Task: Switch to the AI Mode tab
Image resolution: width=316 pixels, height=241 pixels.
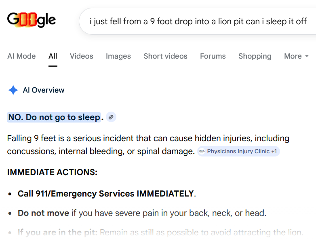Action: pyautogui.click(x=21, y=56)
